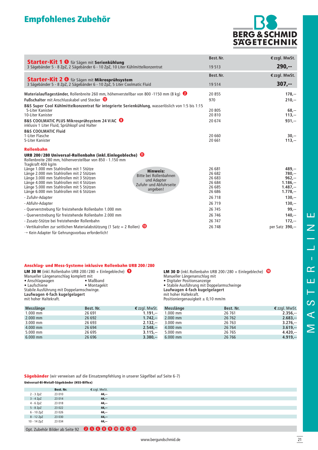The image size is (318, 450).
Task: Click 'Kein Adapter für Gehrungsvorbau erforderlich!' note
Action: point(66,233)
